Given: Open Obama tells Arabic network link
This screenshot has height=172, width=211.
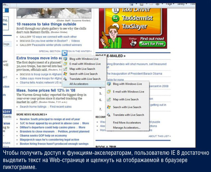Looking at the screenshot, I should pyautogui.click(x=41, y=83).
